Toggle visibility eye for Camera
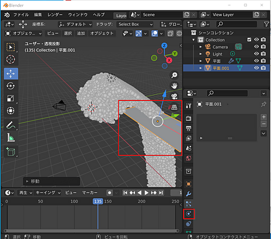The height and width of the screenshot is (239, 271). 256,47
